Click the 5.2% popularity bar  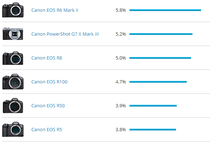[x=161, y=34]
